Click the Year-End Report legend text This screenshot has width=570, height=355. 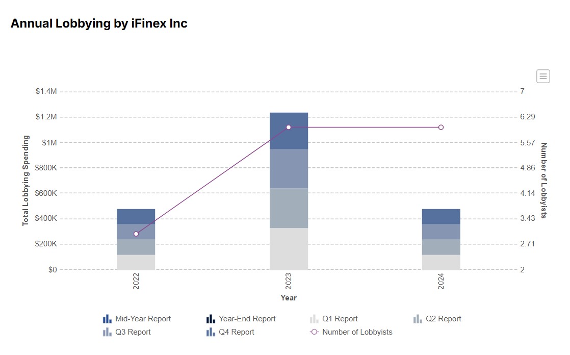(247, 319)
